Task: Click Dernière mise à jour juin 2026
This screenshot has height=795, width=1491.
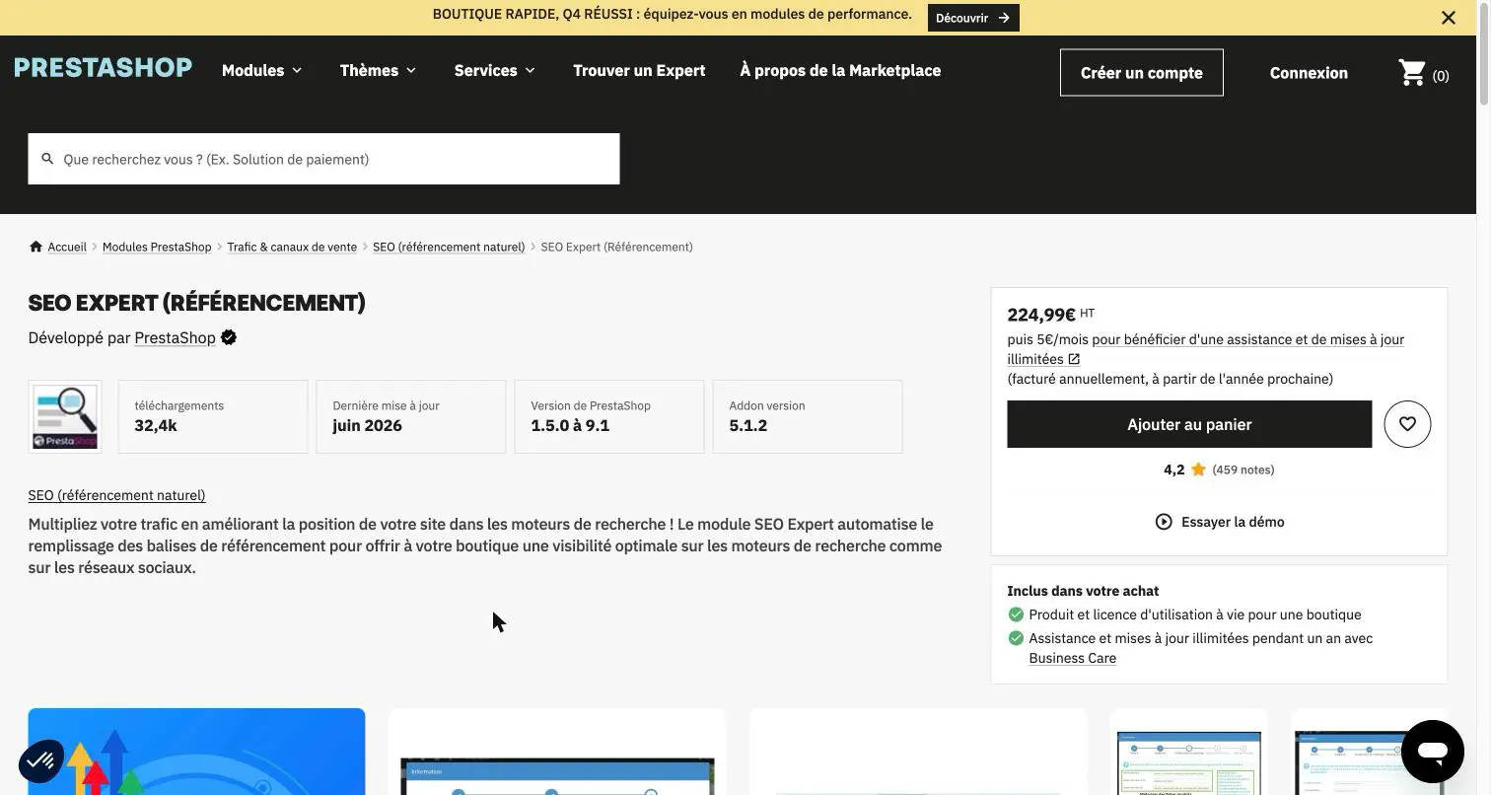Action: pyautogui.click(x=411, y=417)
